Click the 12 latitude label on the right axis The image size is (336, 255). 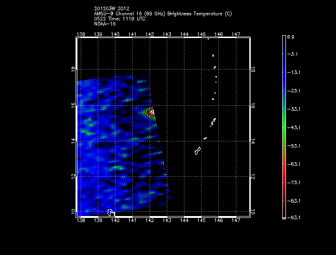pos(254,177)
